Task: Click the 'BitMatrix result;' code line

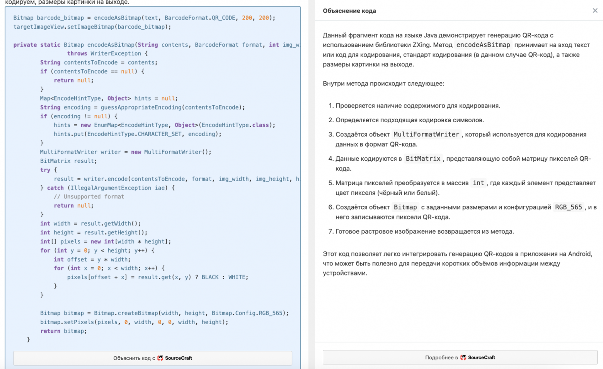Action: click(68, 161)
